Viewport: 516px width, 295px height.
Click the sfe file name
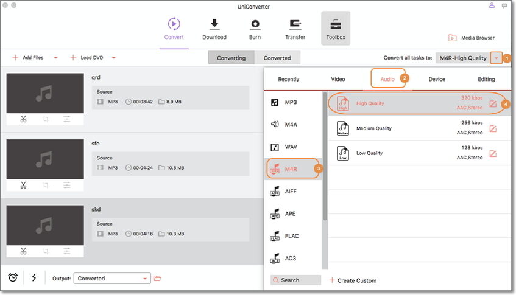click(x=96, y=143)
